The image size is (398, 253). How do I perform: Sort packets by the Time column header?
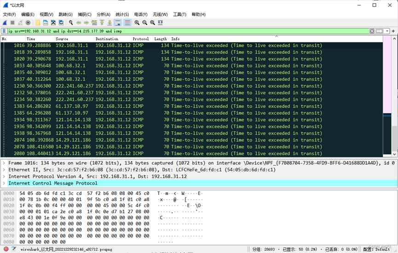pos(40,39)
